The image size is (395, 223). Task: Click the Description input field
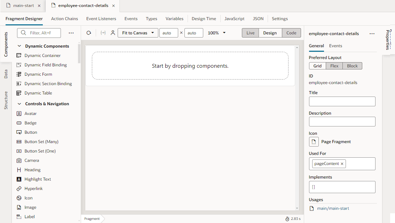point(342,122)
